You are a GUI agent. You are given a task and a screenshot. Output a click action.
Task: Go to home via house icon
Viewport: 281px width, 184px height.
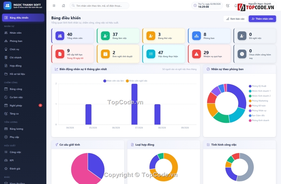click(x=63, y=6)
